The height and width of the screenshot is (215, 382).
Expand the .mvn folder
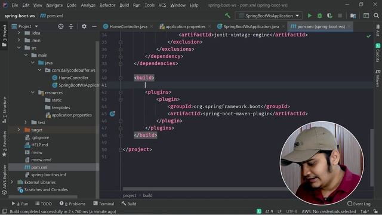coord(19,40)
